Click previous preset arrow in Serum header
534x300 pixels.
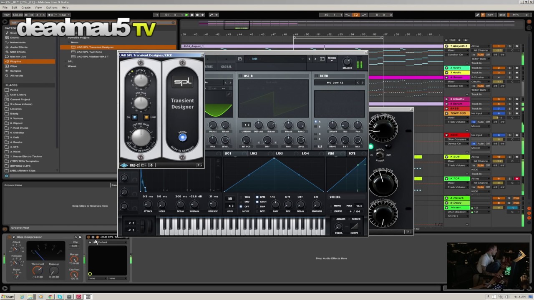[309, 59]
